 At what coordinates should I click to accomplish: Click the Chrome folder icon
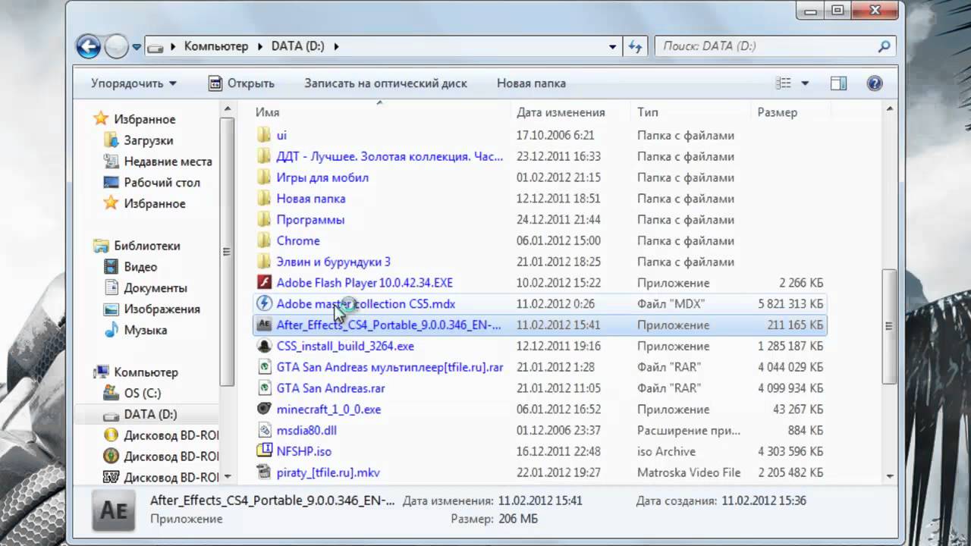[264, 240]
